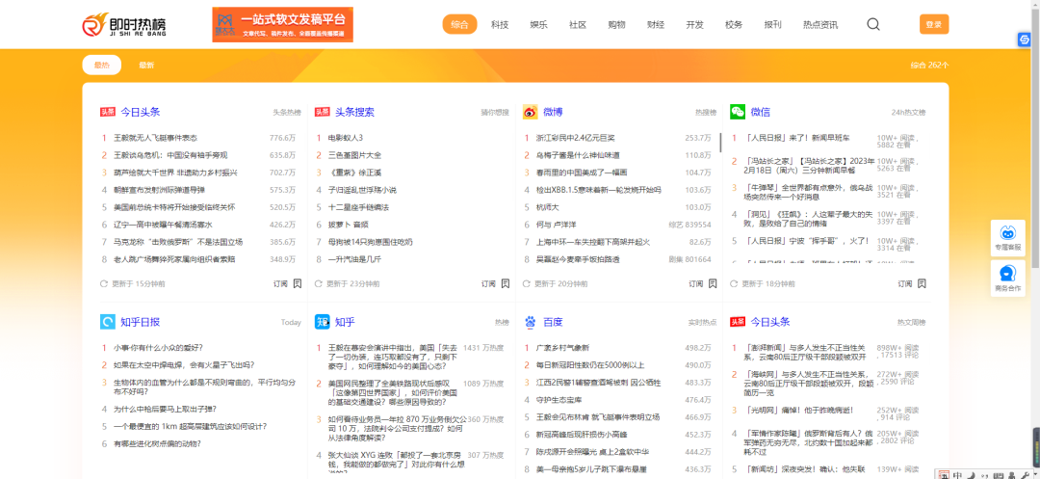Open the search magnifier icon
This screenshot has width=1040, height=479.
coord(873,24)
